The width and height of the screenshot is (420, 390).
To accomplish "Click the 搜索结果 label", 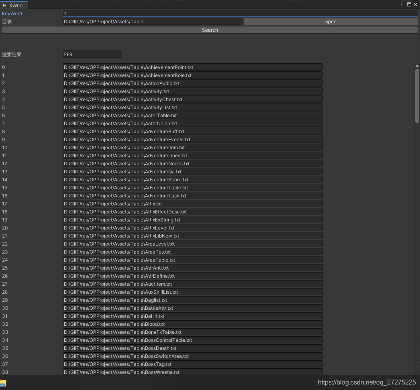I will [x=12, y=55].
